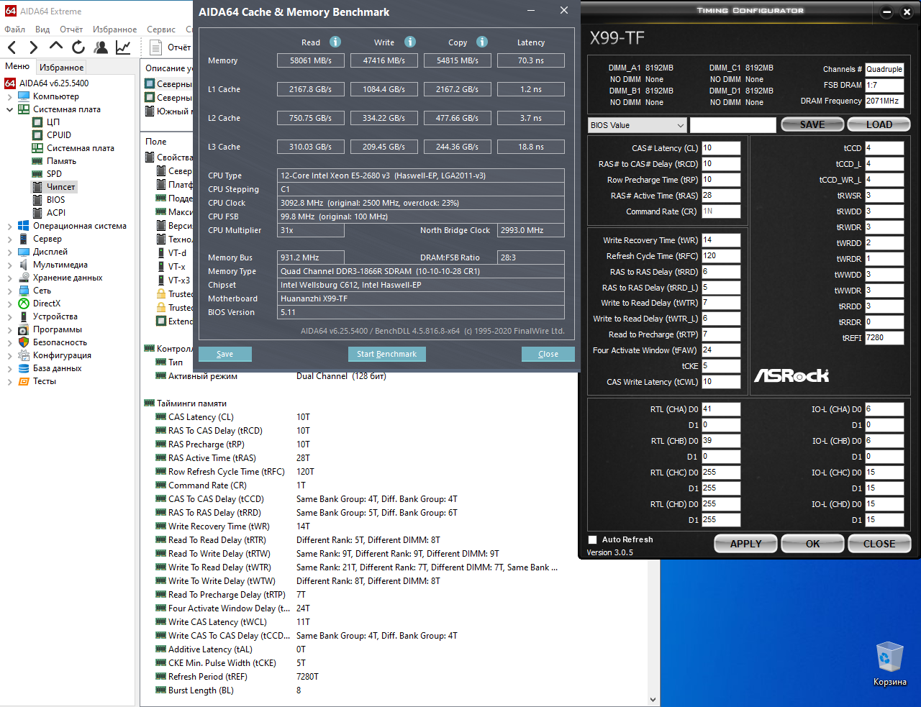This screenshot has height=707, width=921.
Task: Open the Сервис menu
Action: tap(161, 29)
